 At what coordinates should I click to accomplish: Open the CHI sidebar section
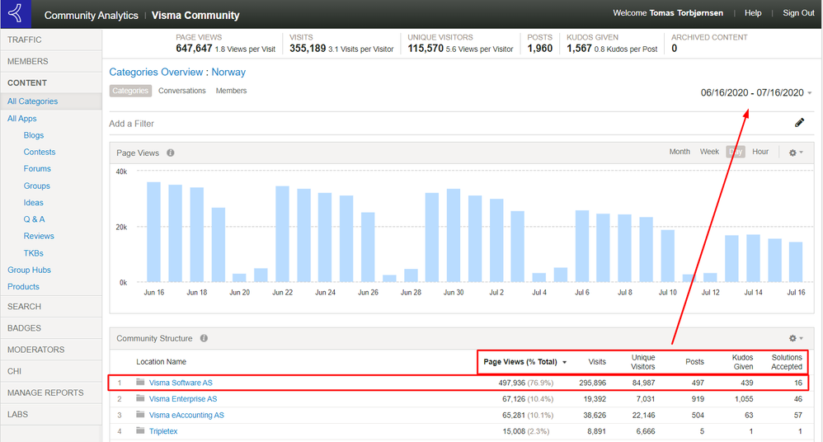pyautogui.click(x=51, y=371)
